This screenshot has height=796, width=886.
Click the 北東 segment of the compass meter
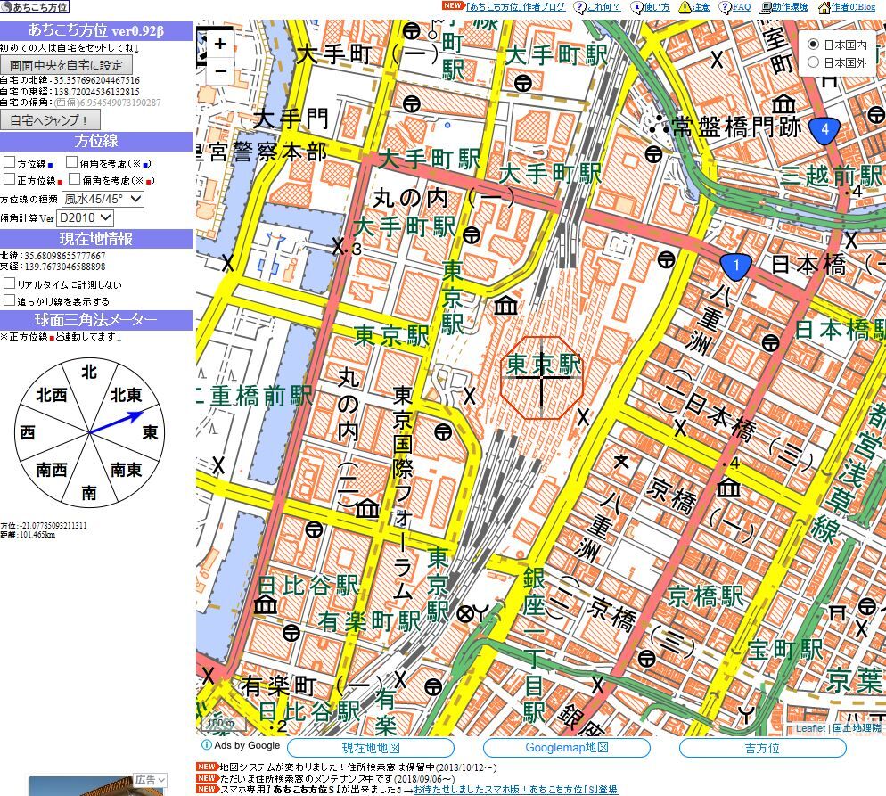click(126, 395)
